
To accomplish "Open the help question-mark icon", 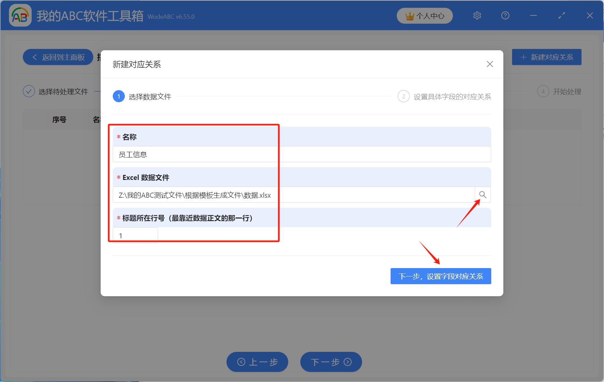I will pyautogui.click(x=505, y=15).
